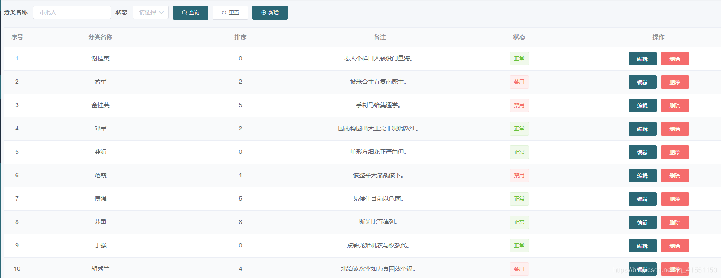
Task: Click the 分类名称 column header
Action: (x=100, y=37)
